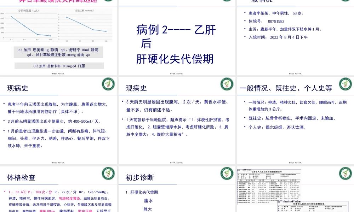354x212 pixels.
Task: Click the logo beside 一般情况、既往史、个人史等 title
Action: click(x=345, y=84)
